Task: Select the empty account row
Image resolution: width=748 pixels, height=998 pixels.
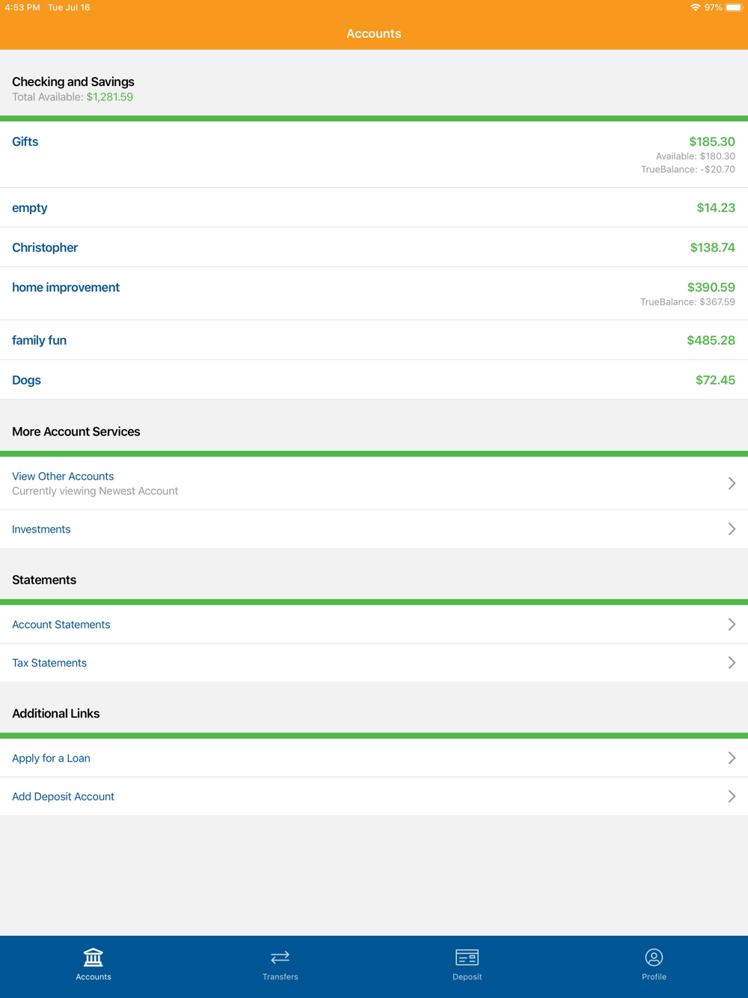Action: [x=374, y=208]
